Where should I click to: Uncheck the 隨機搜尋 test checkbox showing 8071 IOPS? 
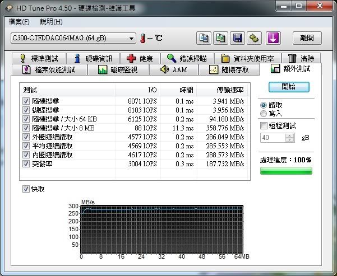(26, 101)
